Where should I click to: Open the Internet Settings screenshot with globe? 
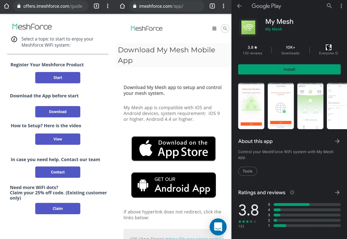coord(281,106)
